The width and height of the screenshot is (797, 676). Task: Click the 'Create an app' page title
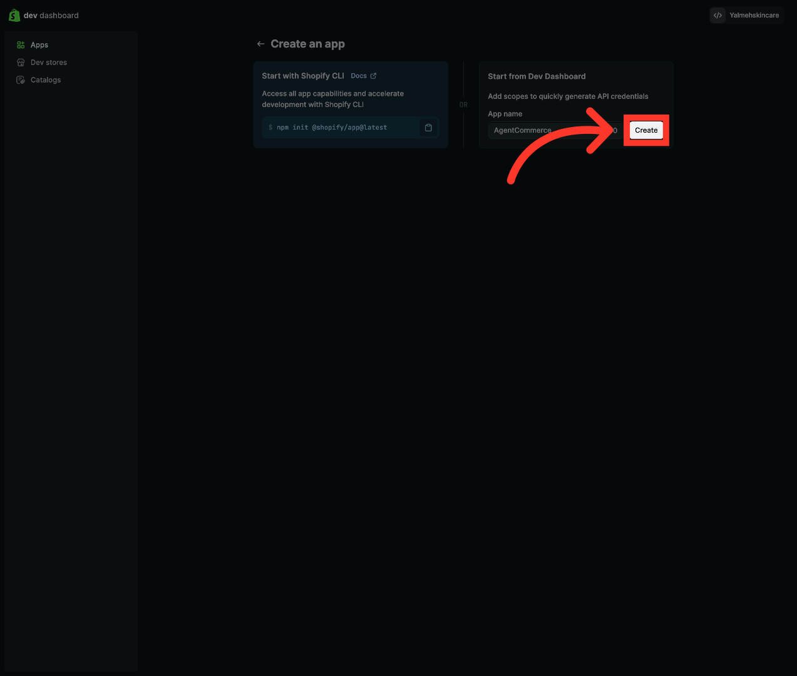pyautogui.click(x=307, y=44)
